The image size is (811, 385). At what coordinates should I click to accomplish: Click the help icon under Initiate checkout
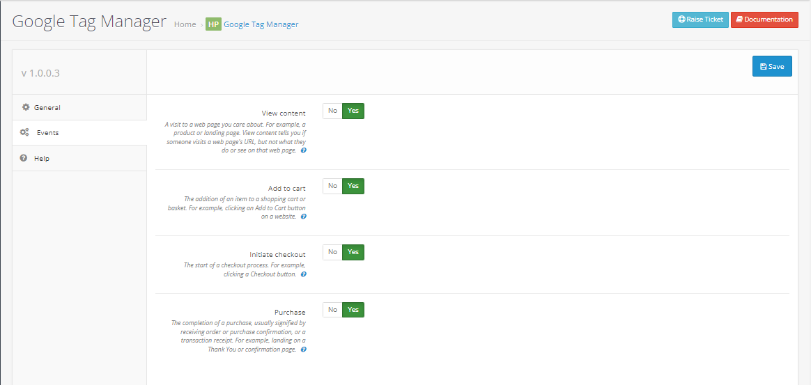coord(304,274)
